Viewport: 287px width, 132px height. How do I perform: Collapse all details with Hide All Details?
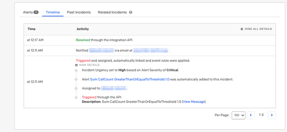(256, 29)
